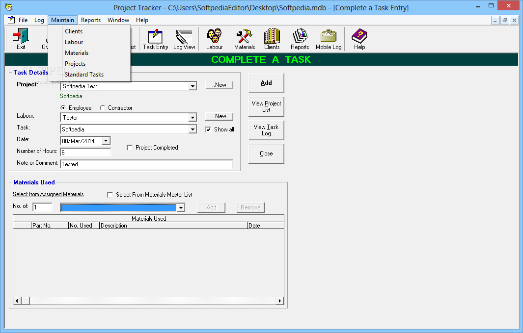The image size is (523, 333).
Task: Open Clients toolbar building icon
Action: (x=272, y=39)
